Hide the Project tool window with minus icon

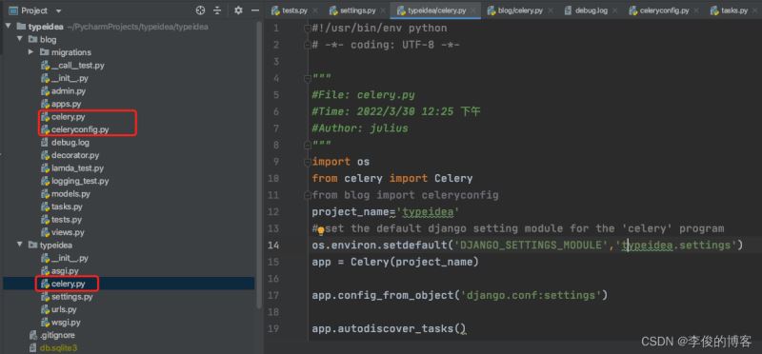tap(253, 10)
